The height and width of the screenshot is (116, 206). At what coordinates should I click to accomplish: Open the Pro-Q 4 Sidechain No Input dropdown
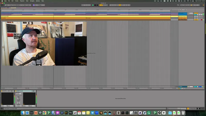click(19, 94)
